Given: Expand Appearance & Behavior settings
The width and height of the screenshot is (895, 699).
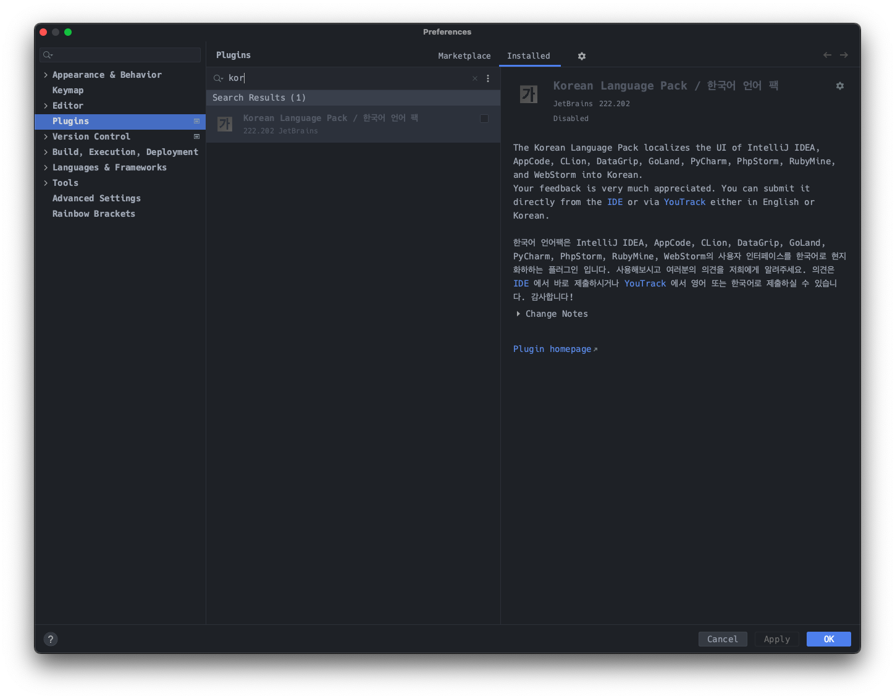Looking at the screenshot, I should tap(46, 75).
